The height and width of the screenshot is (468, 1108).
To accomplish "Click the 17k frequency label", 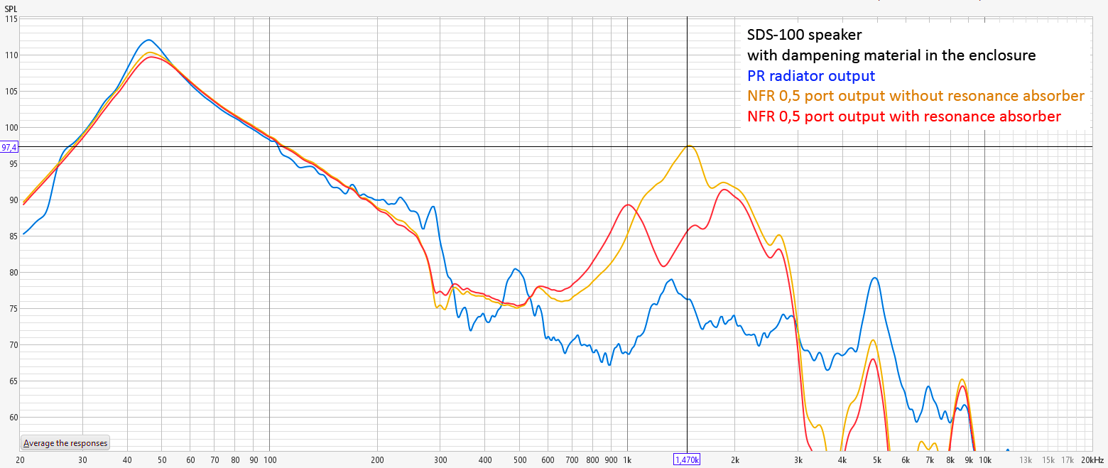I will coord(1068,460).
